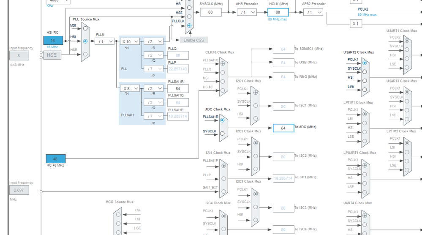Open the PLLM /1 divider dropdown

click(x=104, y=41)
